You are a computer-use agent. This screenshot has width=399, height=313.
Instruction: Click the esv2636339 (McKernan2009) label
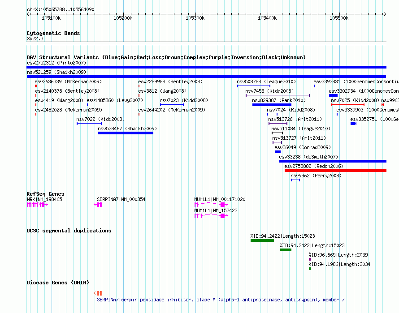(68, 81)
